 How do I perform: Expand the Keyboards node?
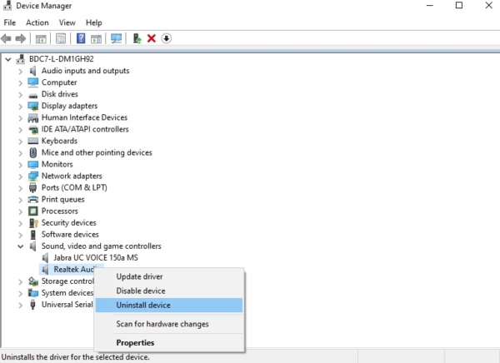20,142
